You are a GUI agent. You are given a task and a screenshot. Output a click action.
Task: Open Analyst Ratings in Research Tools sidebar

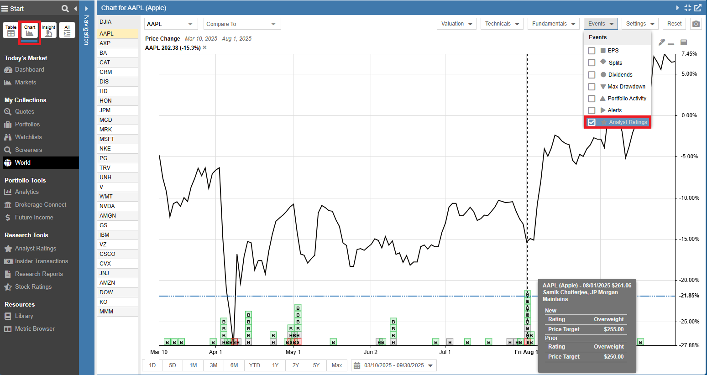[x=36, y=249]
